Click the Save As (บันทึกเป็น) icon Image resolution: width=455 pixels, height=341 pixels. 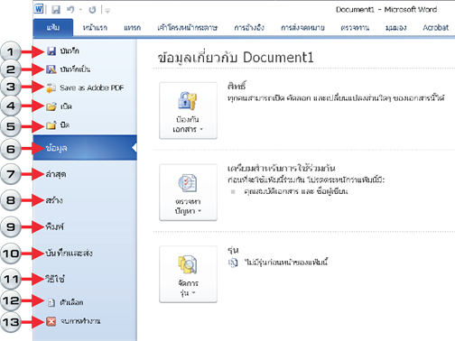tap(51, 69)
